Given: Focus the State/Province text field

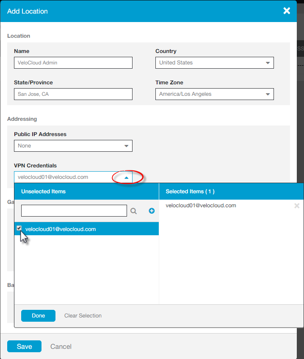Looking at the screenshot, I should [73, 94].
